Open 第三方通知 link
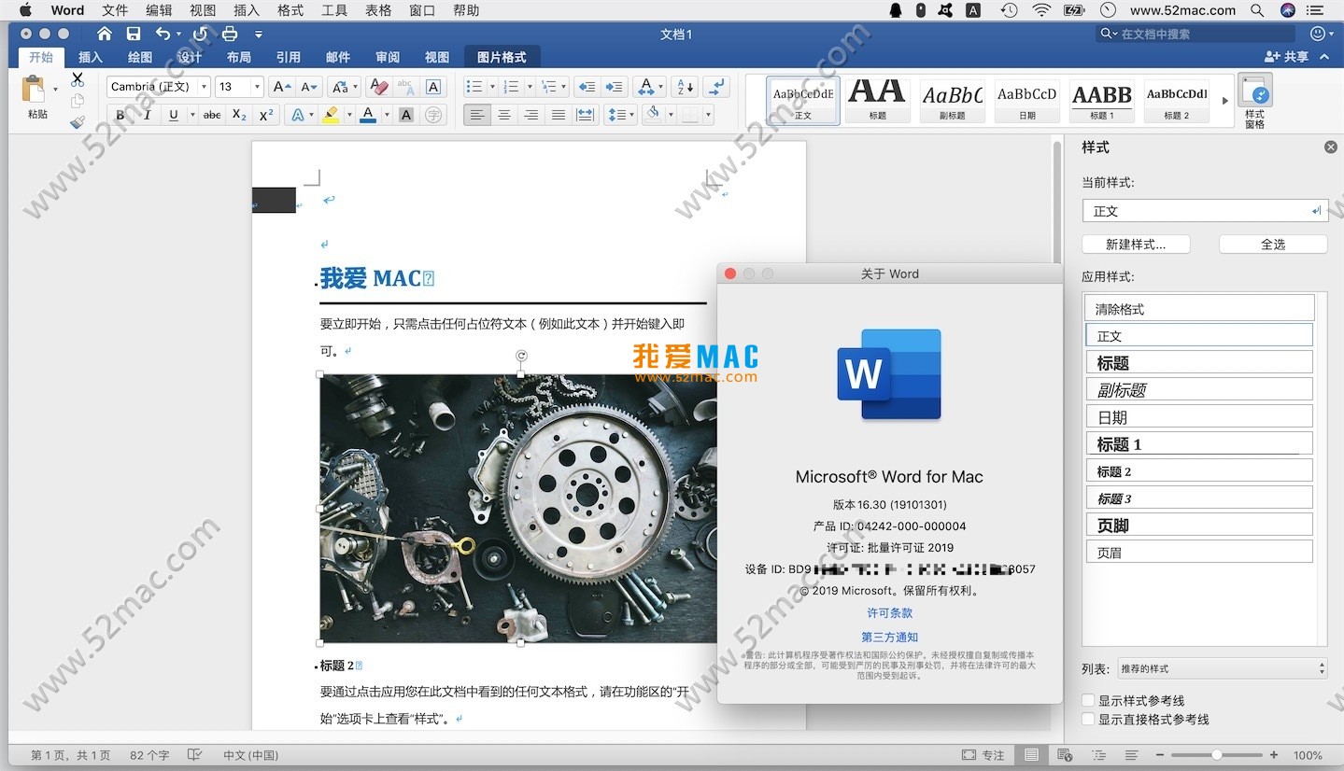 [889, 637]
